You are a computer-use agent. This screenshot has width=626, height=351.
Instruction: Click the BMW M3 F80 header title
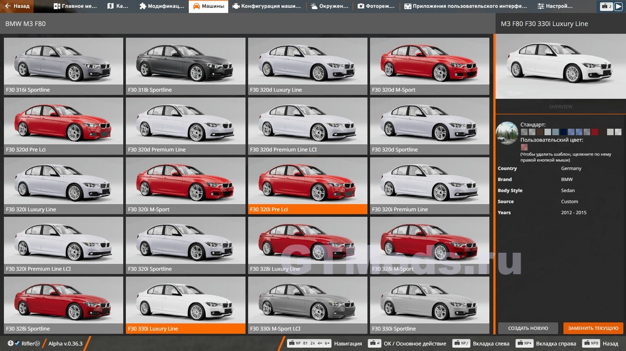click(25, 24)
